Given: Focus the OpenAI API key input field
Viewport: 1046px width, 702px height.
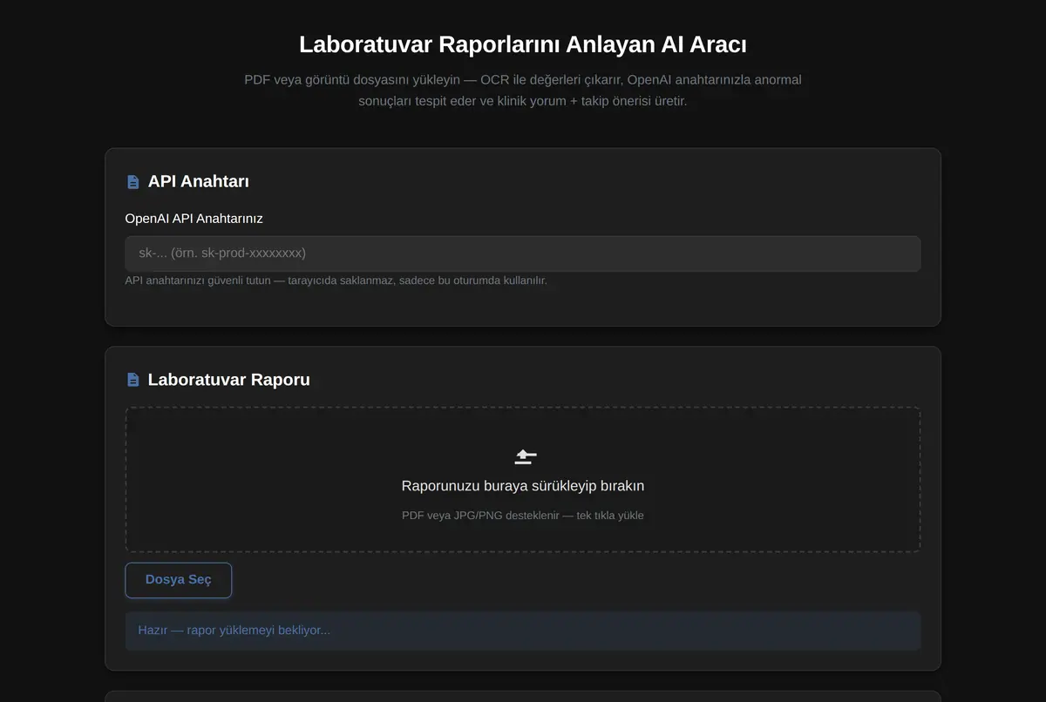Looking at the screenshot, I should (523, 253).
